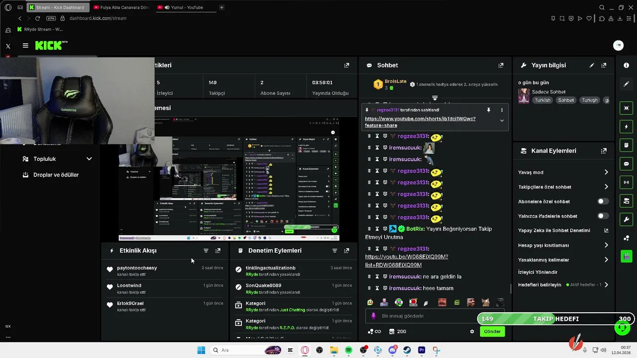
Task: Toggle broadcast signal widget in right sidebar
Action: (x=626, y=182)
